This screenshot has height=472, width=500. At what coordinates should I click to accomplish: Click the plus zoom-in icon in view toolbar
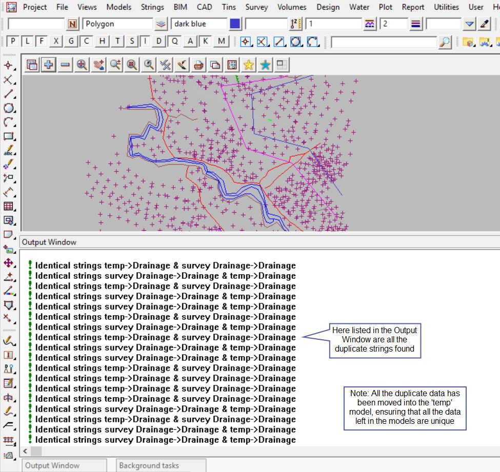pos(49,65)
